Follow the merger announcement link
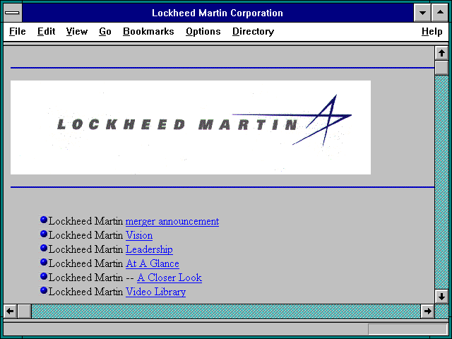Image resolution: width=452 pixels, height=339 pixels. tap(172, 221)
